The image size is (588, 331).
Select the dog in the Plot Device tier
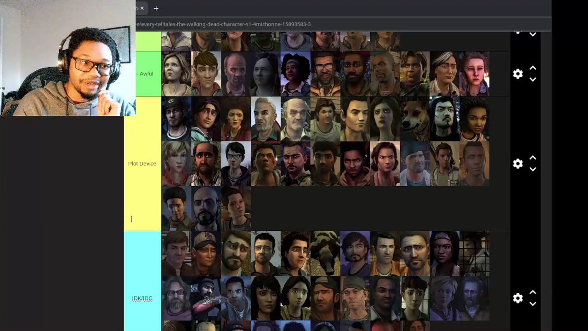pyautogui.click(x=415, y=119)
